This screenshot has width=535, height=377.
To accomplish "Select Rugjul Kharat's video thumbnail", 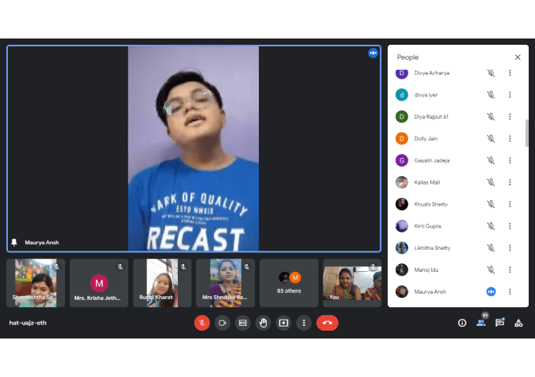I will pos(161,283).
